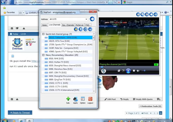Image resolution: width=173 pixels, height=122 pixels.
Task: Select channel 18135. WTA Tour
Action: pyautogui.click(x=59, y=41)
